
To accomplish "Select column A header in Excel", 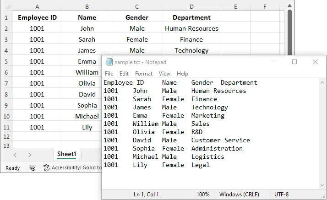I will pyautogui.click(x=37, y=7).
